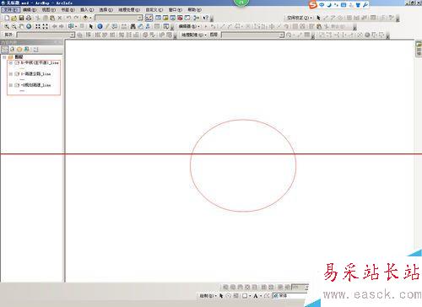Click the Fixed Zoom In icon
The width and height of the screenshot is (422, 307).
(38, 26)
